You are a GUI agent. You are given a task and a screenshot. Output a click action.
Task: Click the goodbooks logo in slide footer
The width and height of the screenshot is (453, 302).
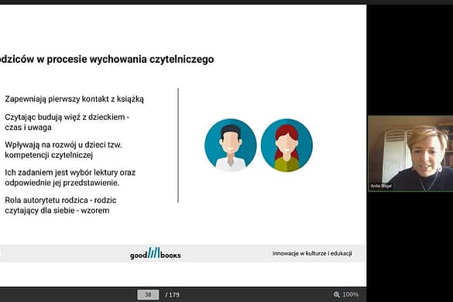155,253
